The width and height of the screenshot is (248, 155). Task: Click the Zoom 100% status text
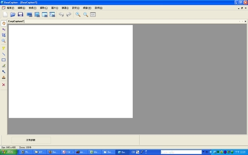coord(25,148)
